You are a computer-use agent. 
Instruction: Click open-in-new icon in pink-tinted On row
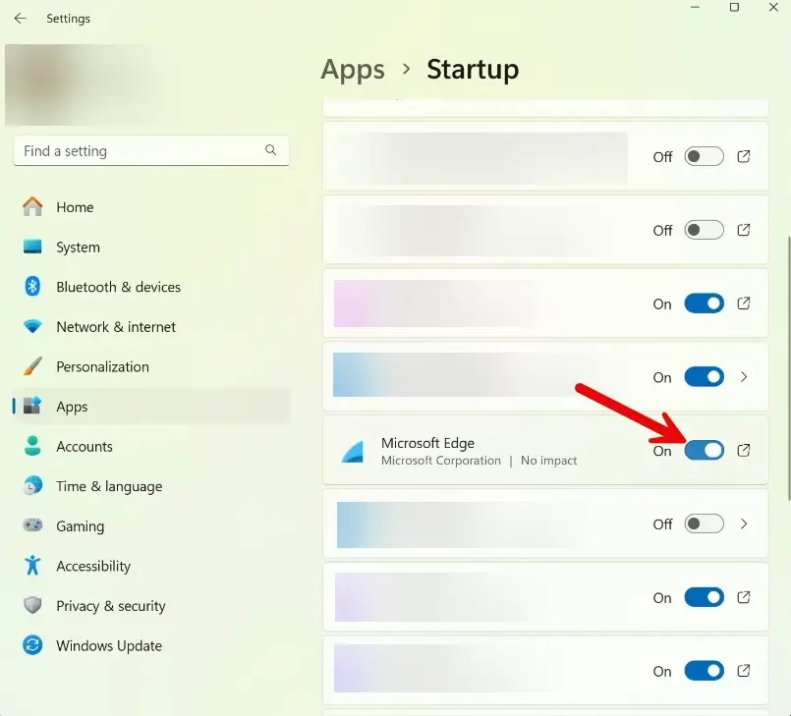pos(744,303)
